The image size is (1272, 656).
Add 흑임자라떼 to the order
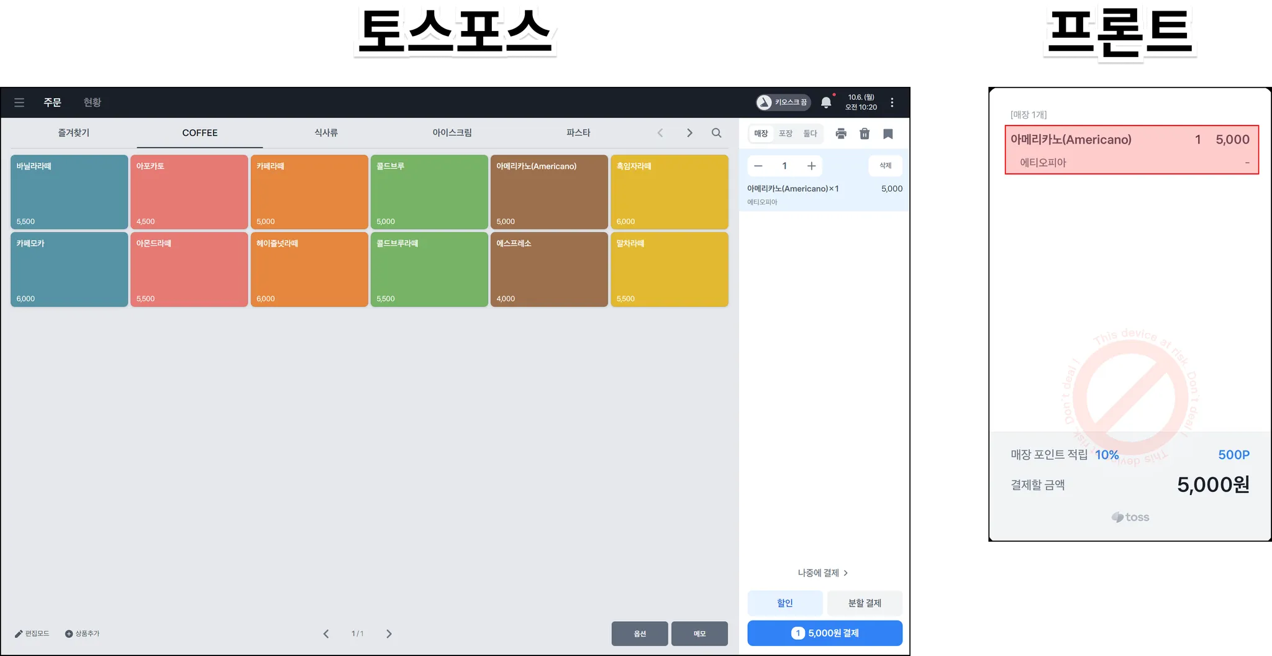[x=670, y=192]
